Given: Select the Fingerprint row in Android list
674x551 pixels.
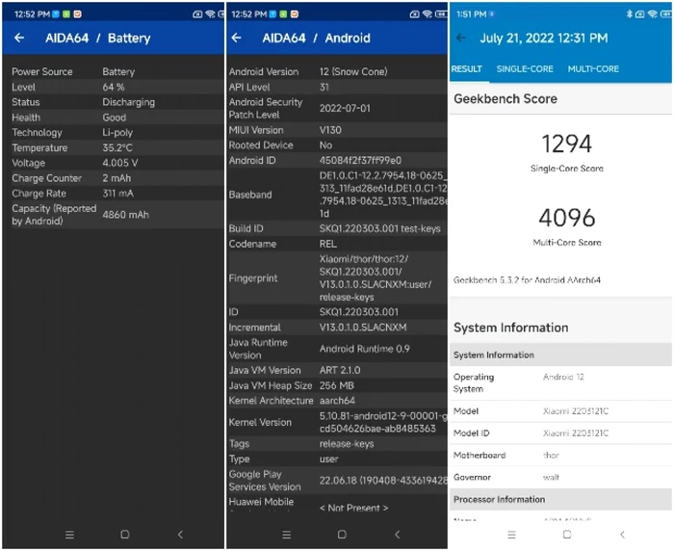Looking at the screenshot, I should pyautogui.click(x=337, y=278).
